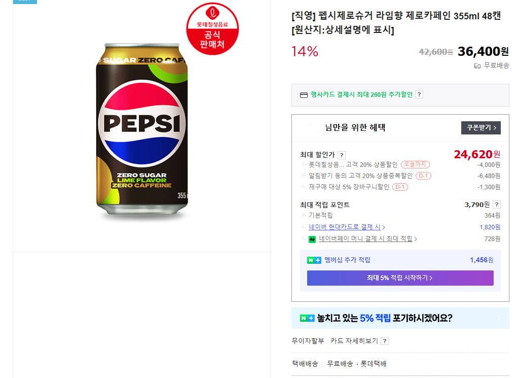
Task: Click the 오늘까지 discount deadline badge
Action: [415, 164]
